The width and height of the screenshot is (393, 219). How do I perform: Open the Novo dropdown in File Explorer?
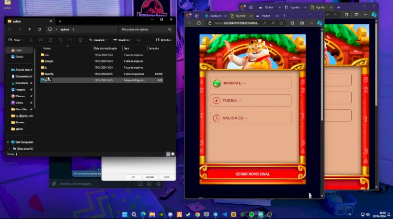(17, 40)
